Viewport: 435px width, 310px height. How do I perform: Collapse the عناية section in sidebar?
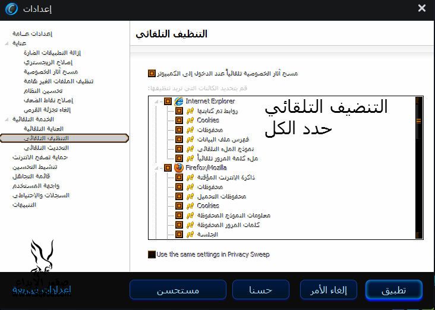pos(7,43)
